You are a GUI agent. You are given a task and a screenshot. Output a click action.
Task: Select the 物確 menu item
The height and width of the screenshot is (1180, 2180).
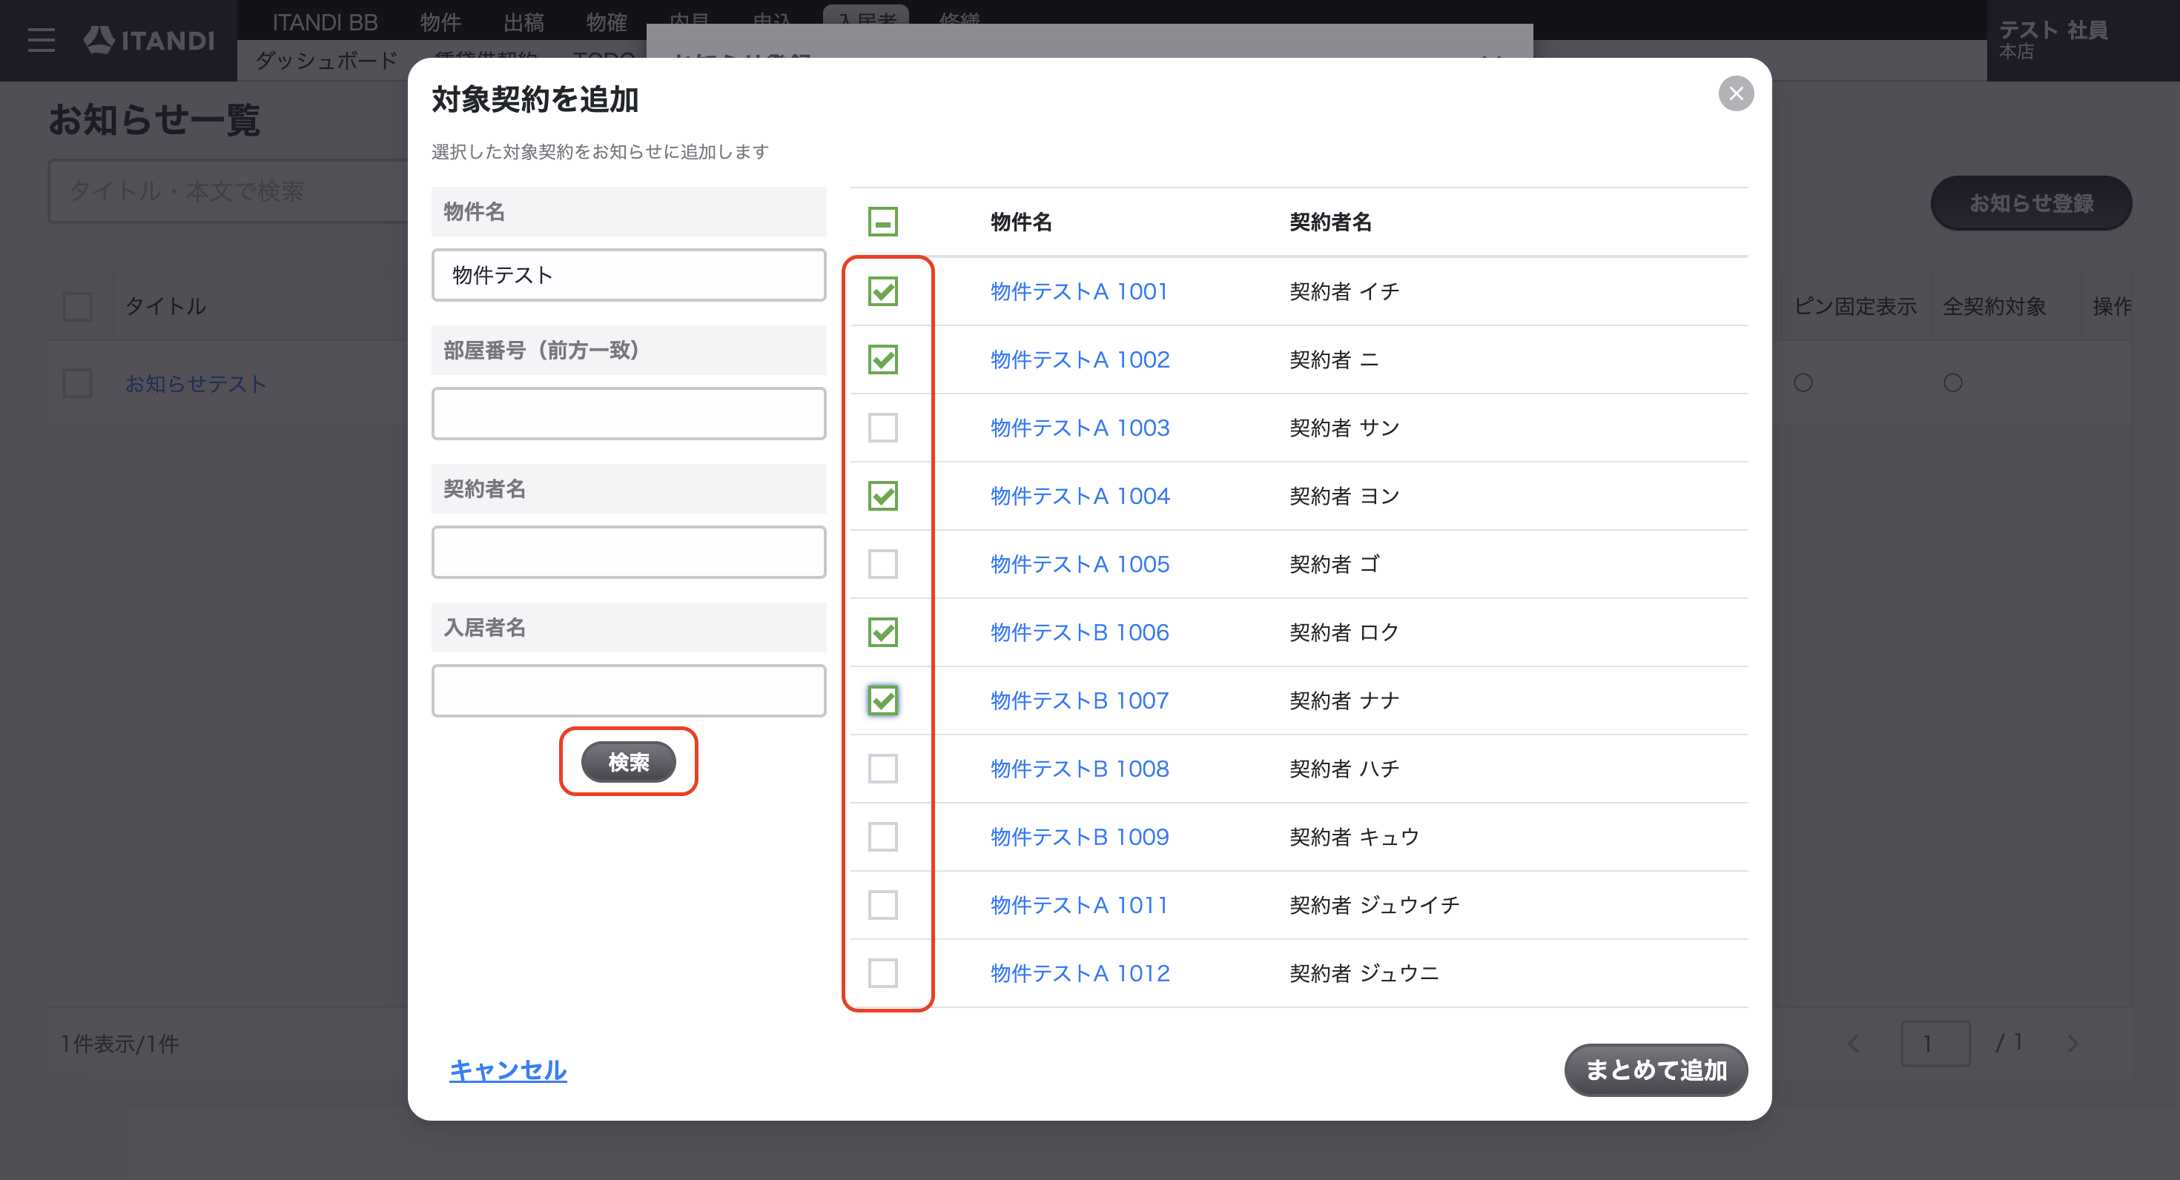(606, 22)
